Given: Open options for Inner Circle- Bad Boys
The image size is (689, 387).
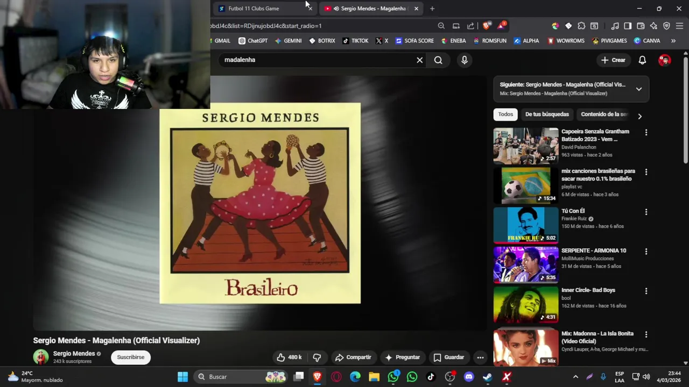Looking at the screenshot, I should tap(646, 291).
